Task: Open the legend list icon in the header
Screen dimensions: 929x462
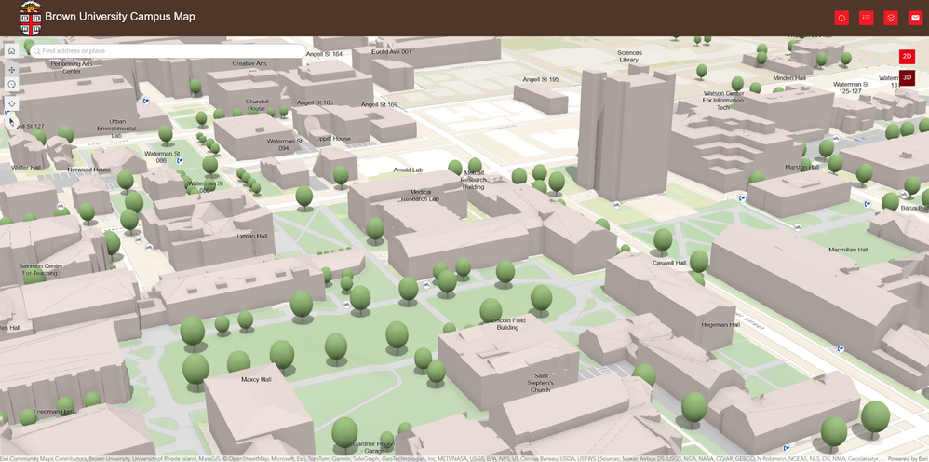Action: 867,18
